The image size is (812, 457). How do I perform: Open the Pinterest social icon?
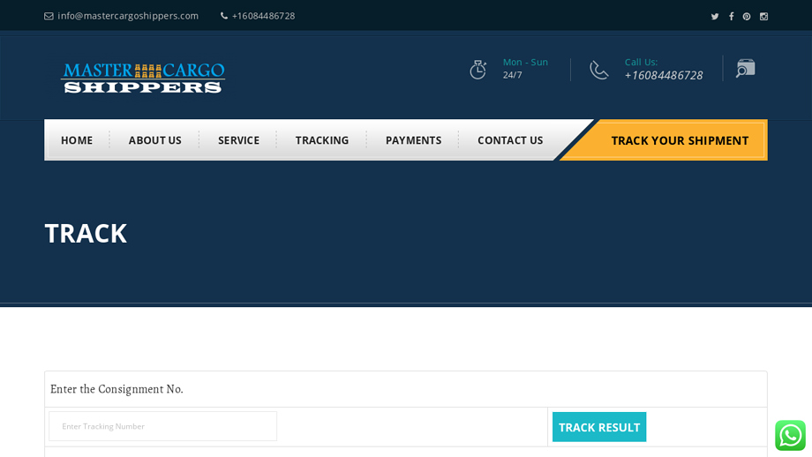pyautogui.click(x=747, y=16)
